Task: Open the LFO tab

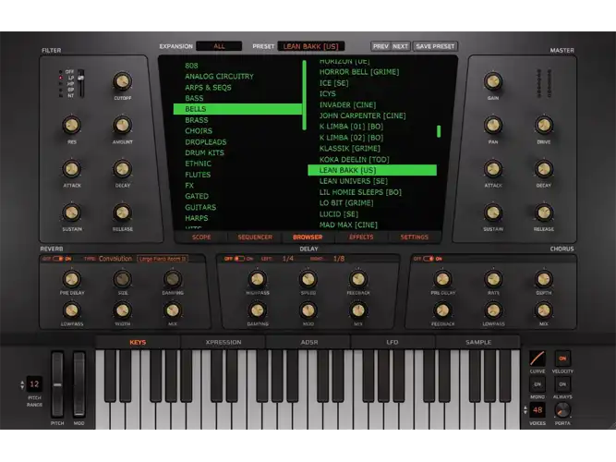Action: point(393,342)
